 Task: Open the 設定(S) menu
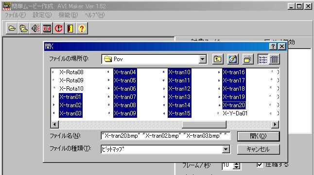pyautogui.click(x=42, y=15)
